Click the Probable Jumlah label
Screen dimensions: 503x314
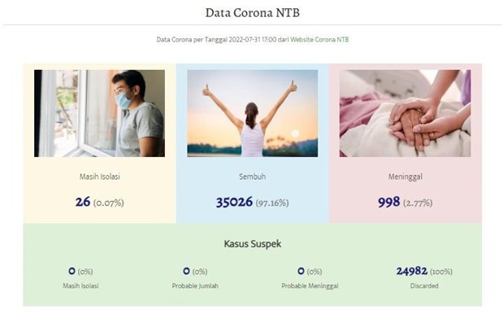(x=195, y=286)
